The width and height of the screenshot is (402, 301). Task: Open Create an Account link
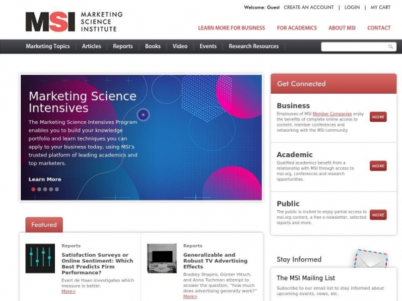309,7
